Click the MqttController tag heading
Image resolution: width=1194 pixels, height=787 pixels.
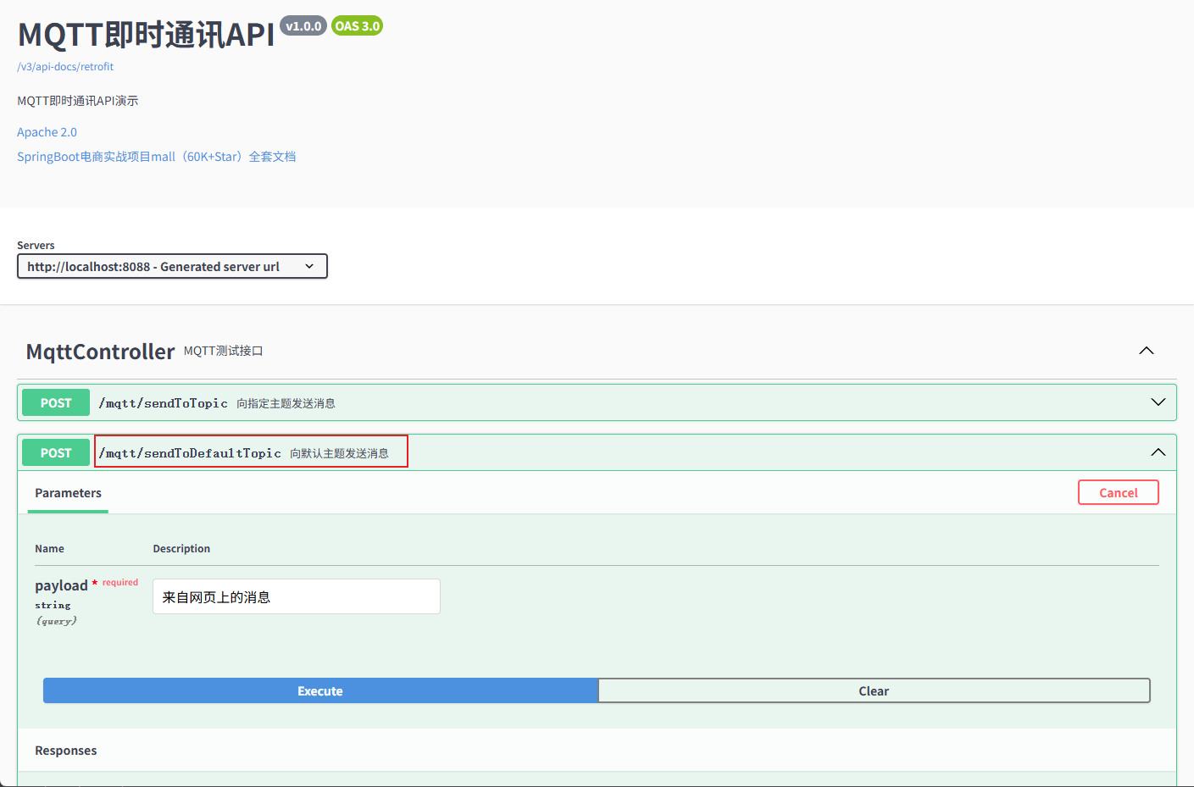(100, 352)
